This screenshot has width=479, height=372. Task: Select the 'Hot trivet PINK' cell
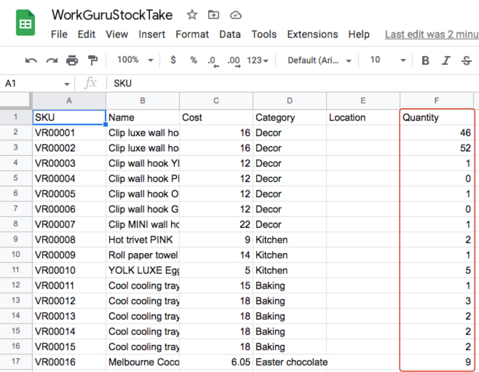pyautogui.click(x=143, y=240)
